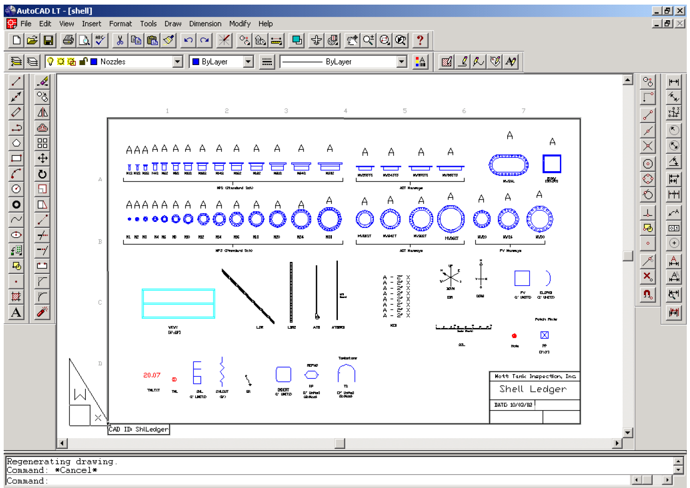690x488 pixels.
Task: Activate the Circle tool
Action: pos(16,190)
